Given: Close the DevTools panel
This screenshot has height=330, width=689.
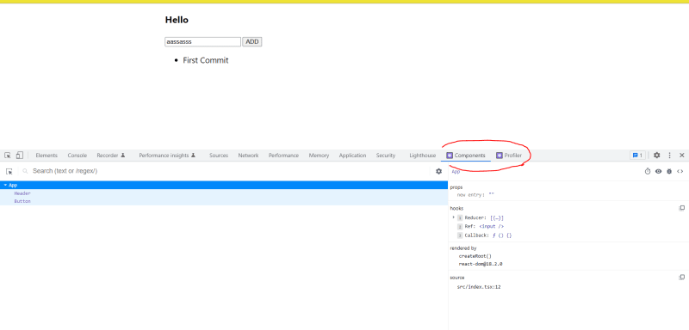Looking at the screenshot, I should 682,156.
